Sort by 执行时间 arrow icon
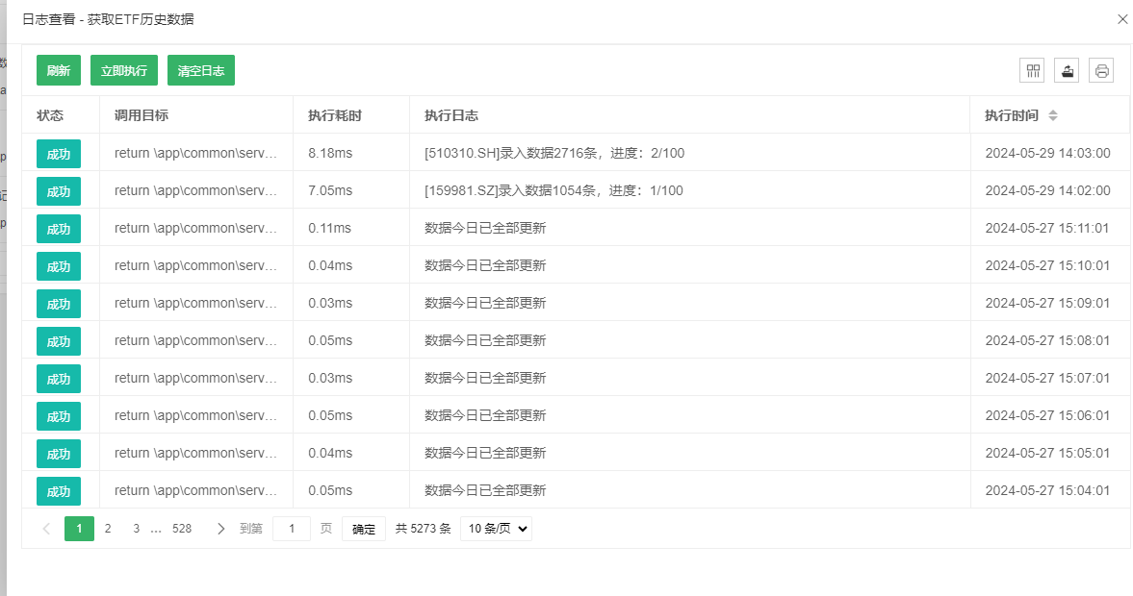The image size is (1133, 596). [1053, 115]
